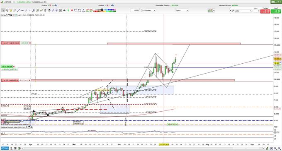Click the blue Share button

[5, 148]
